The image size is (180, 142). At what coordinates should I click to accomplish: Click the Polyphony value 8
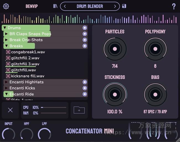155,66
